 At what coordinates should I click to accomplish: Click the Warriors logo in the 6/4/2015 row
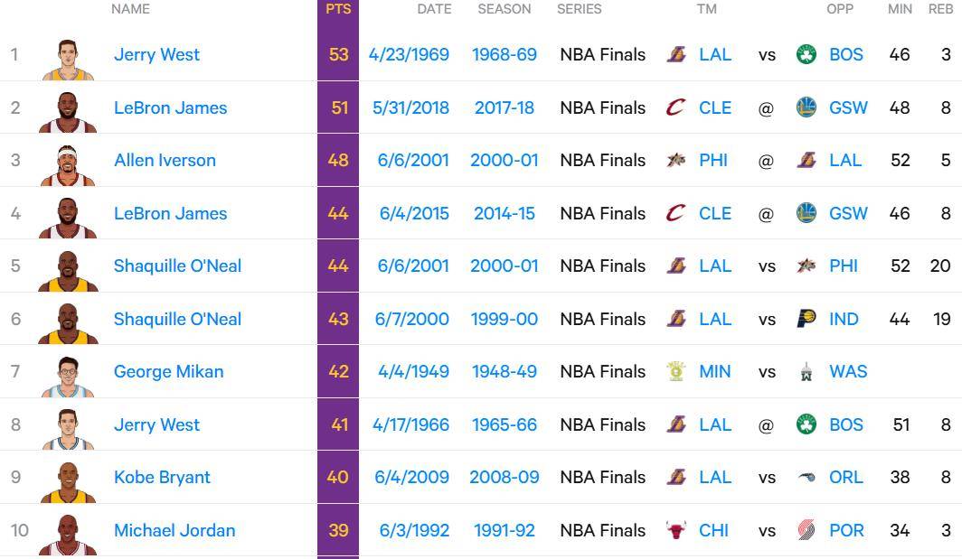click(x=806, y=213)
